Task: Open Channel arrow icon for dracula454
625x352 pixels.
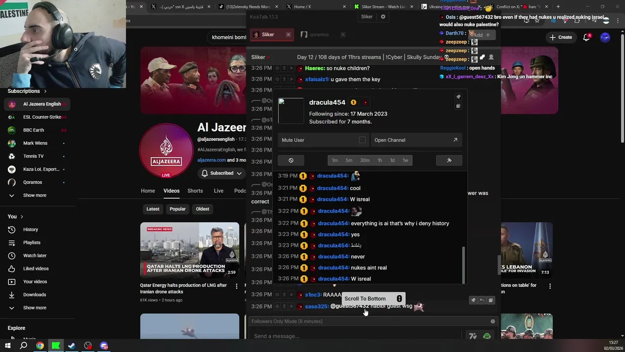Action: (x=455, y=140)
